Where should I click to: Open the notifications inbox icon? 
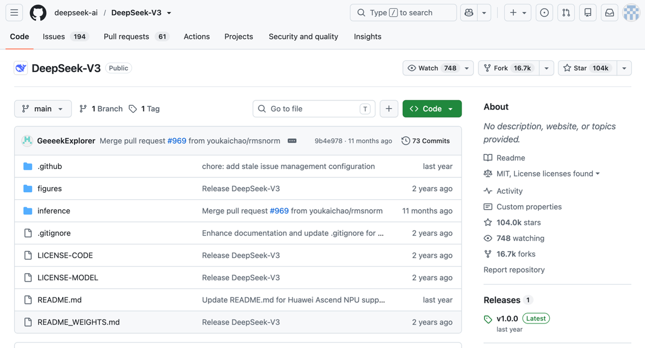click(609, 13)
